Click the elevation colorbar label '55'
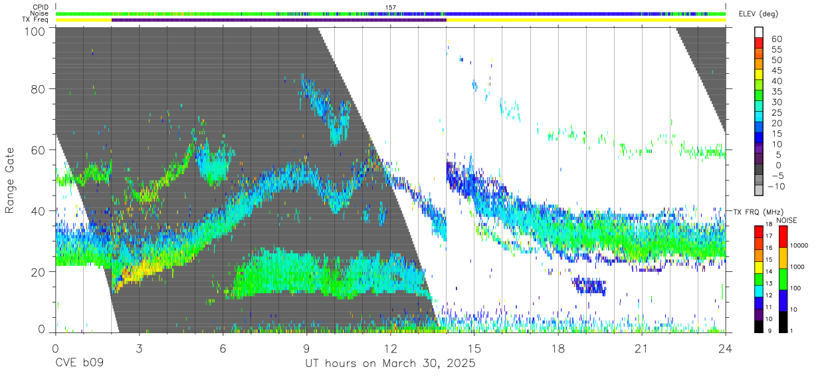 pos(776,50)
